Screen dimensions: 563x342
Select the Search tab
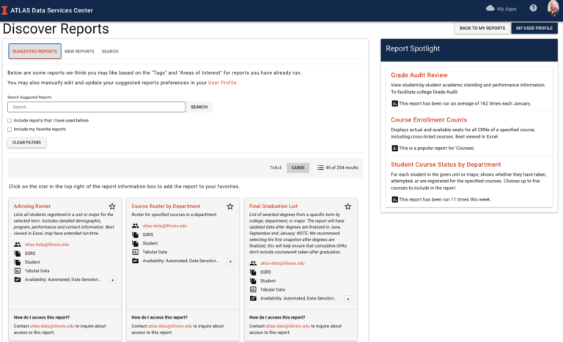tap(110, 51)
